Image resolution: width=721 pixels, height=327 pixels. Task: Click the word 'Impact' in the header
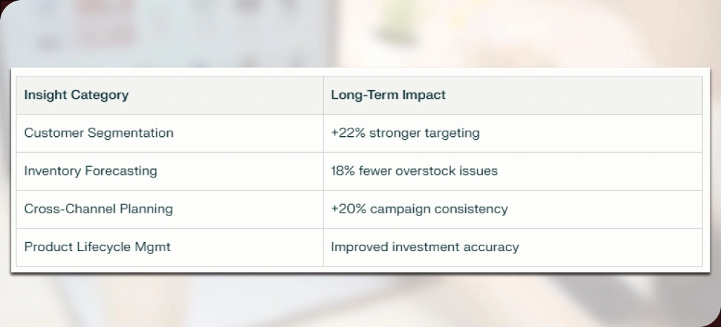click(424, 95)
